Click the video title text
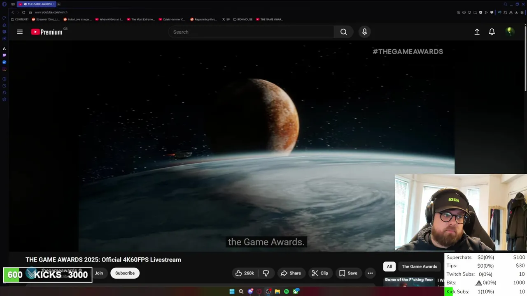Viewport: 527px width, 296px height. click(103, 260)
